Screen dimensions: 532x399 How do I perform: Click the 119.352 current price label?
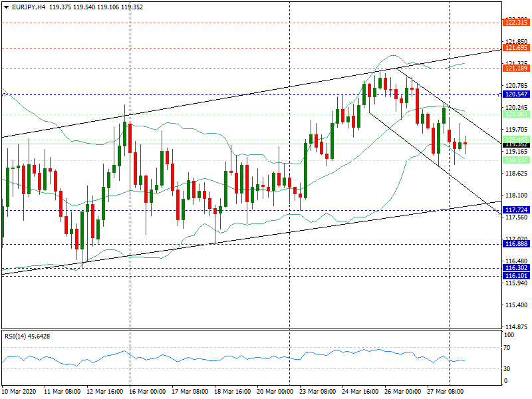(x=516, y=144)
